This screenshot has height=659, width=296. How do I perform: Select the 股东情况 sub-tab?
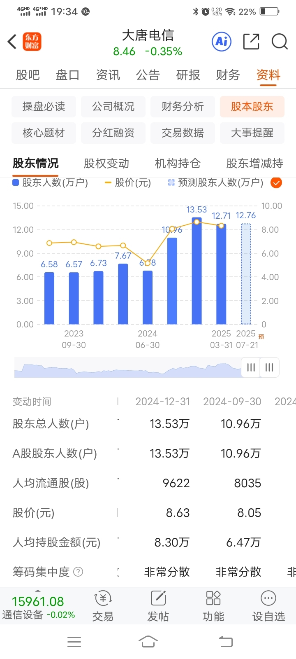[x=36, y=164]
